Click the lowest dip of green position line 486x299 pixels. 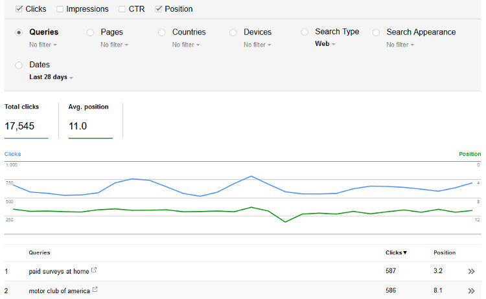point(285,221)
